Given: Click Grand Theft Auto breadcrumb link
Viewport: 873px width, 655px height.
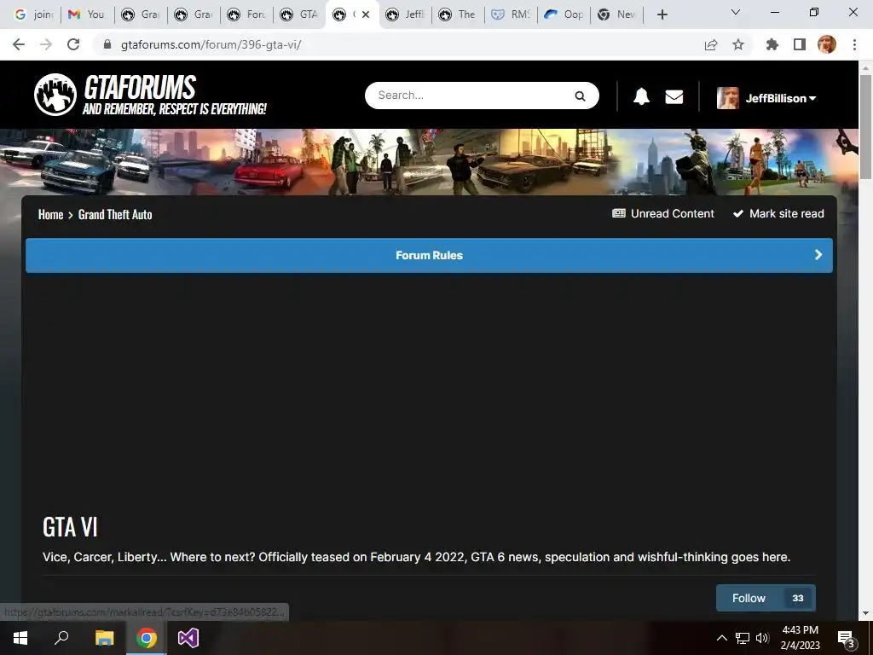Looking at the screenshot, I should [x=115, y=214].
